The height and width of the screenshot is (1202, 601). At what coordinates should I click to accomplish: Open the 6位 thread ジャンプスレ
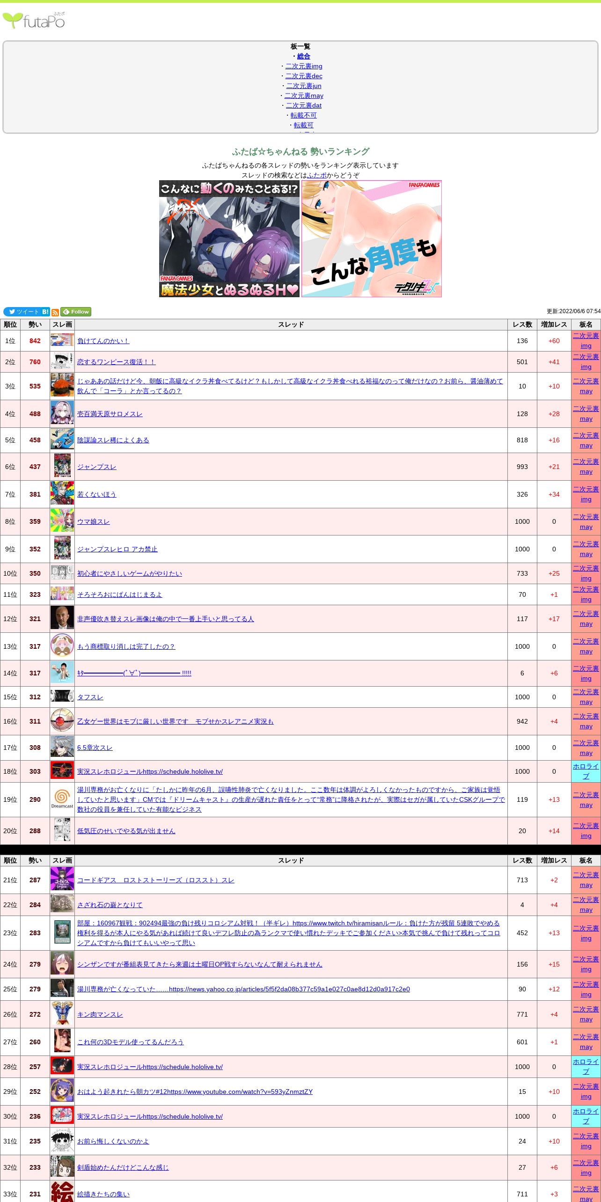pyautogui.click(x=96, y=467)
